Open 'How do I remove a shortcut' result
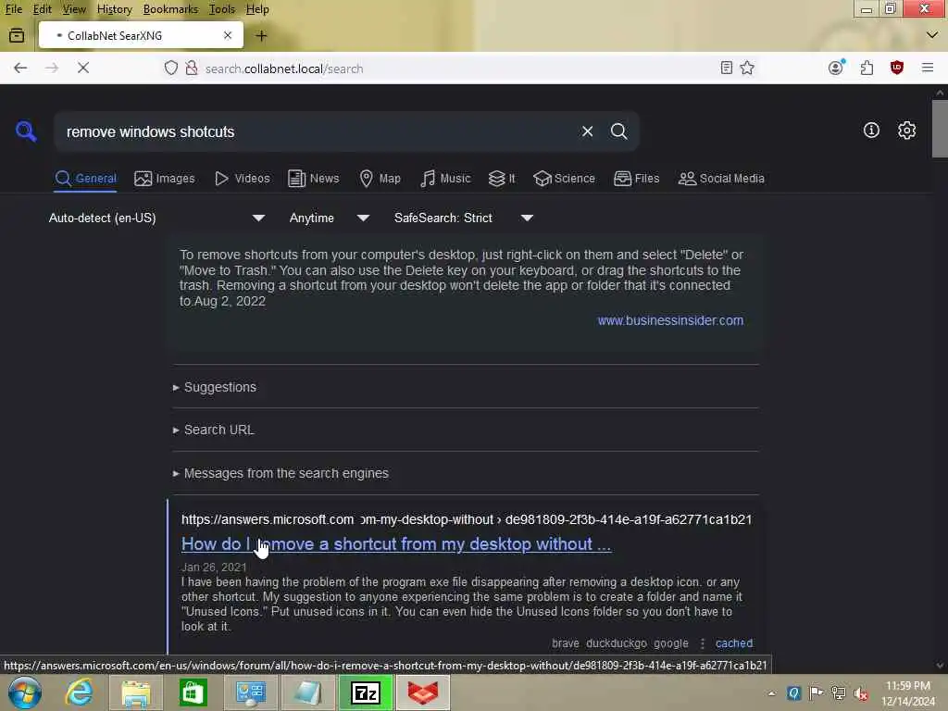The height and width of the screenshot is (711, 948). [x=396, y=544]
